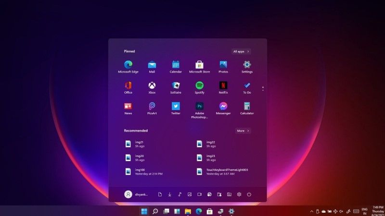This screenshot has height=216, width=385.
Task: Open recommended file img23
Action: coord(206,158)
